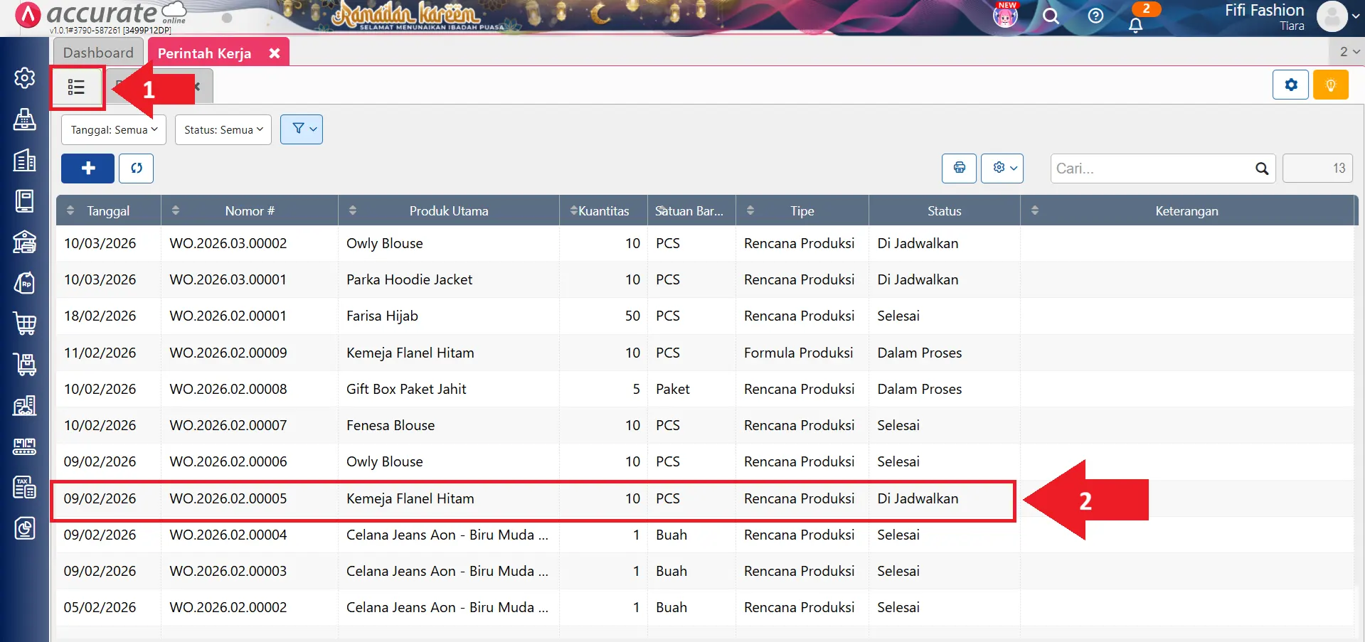Click the blue add new work order button
1365x642 pixels.
[87, 168]
